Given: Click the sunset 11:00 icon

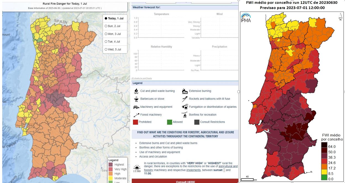Looking at the screenshot, I should tap(137, 169).
